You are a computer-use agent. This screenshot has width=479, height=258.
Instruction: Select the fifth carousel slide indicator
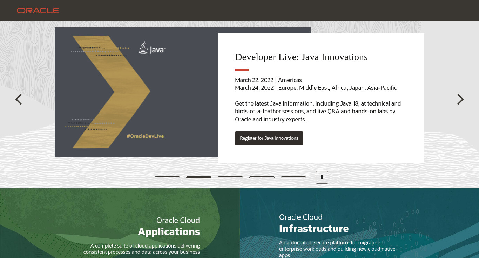pyautogui.click(x=294, y=177)
